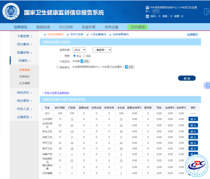Click the 专业 column header
The width and height of the screenshot is (210, 179).
point(47,107)
